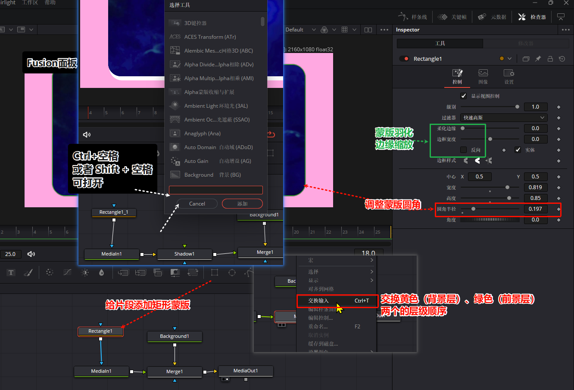574x390 pixels.
Task: Enable the 反向 (invert) checkbox
Action: coord(464,150)
